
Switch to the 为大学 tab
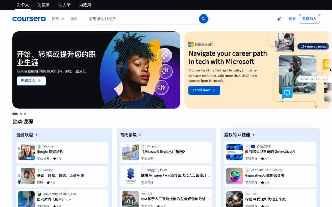64,5
